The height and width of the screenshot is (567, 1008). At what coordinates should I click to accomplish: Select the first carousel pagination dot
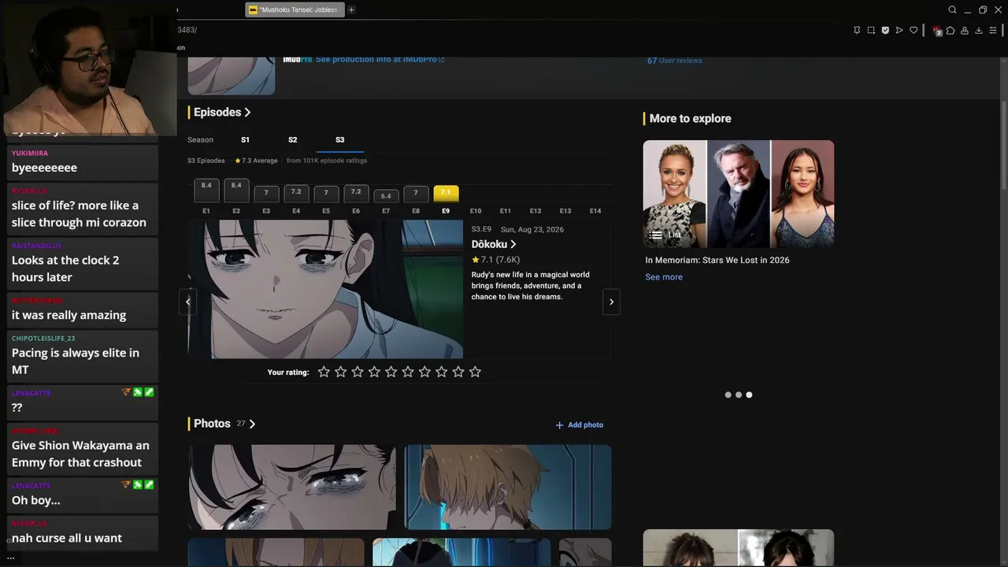pos(728,395)
